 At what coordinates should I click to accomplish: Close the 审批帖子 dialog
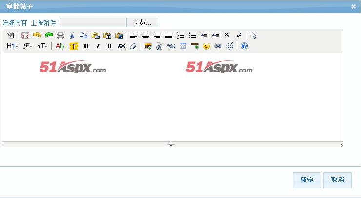tap(353, 6)
